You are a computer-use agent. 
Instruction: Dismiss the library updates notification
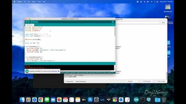pyautogui.click(x=59, y=71)
